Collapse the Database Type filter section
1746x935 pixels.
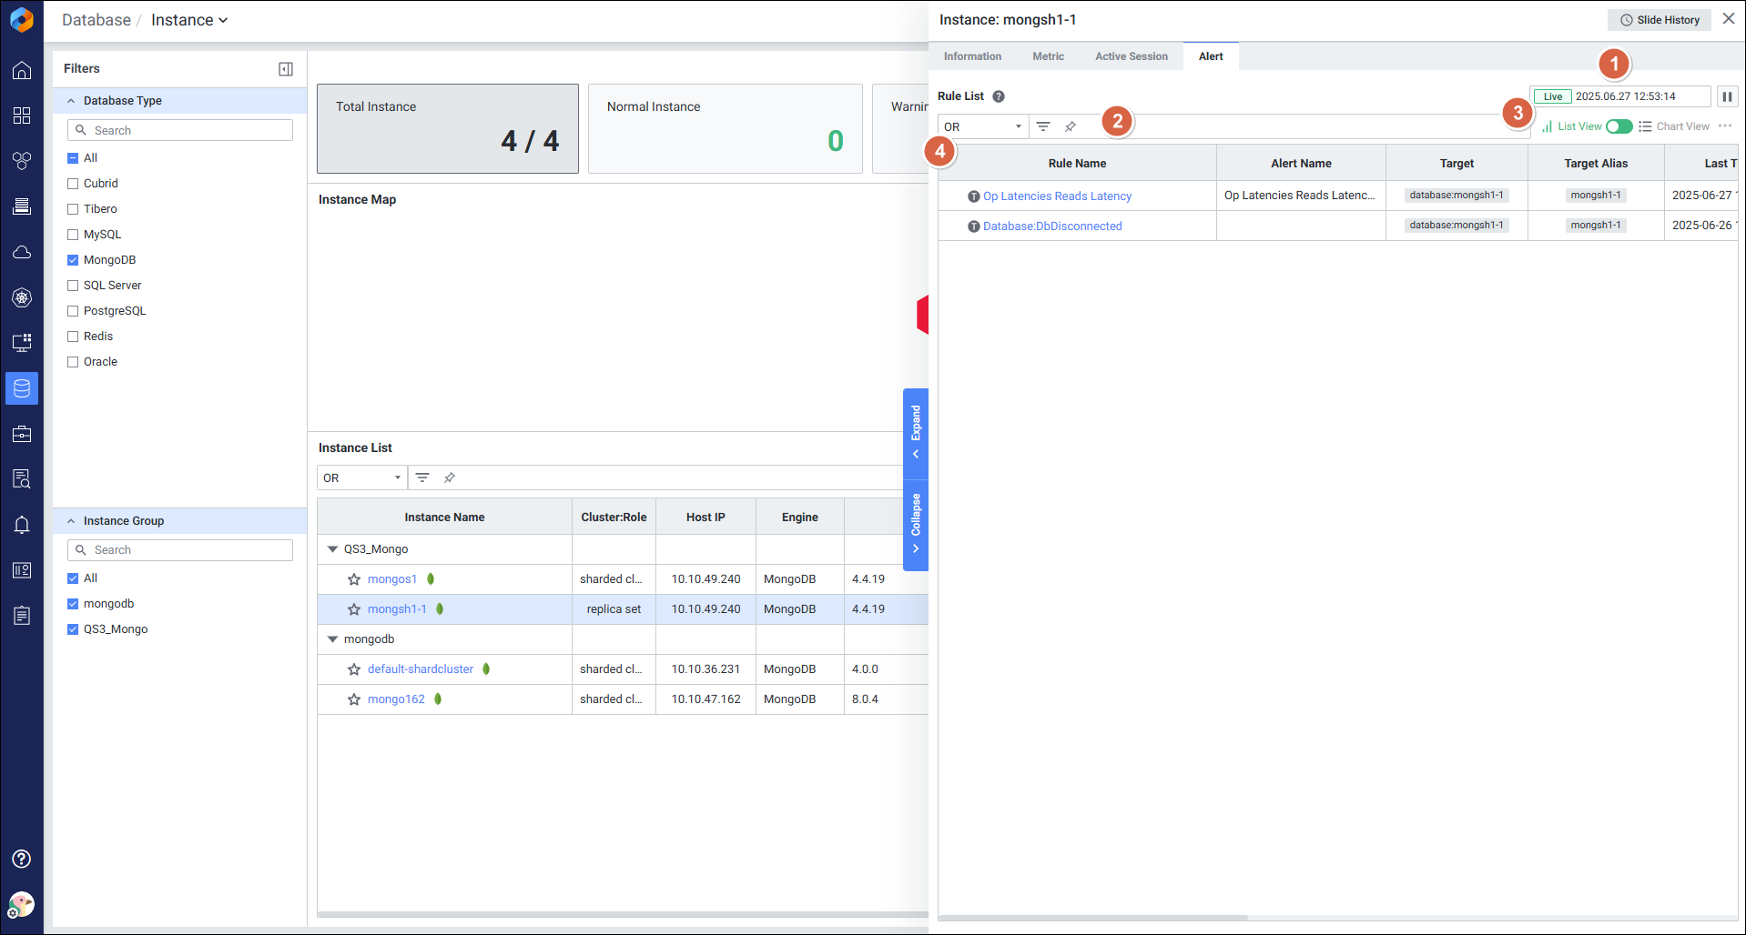[71, 101]
